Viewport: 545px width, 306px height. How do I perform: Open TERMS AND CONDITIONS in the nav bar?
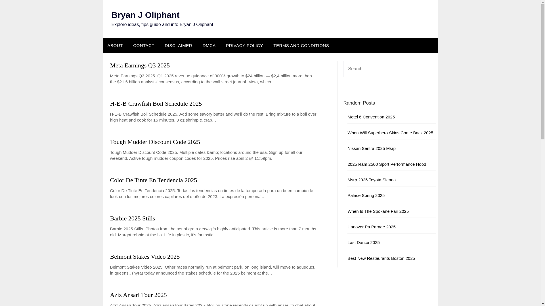[301, 46]
